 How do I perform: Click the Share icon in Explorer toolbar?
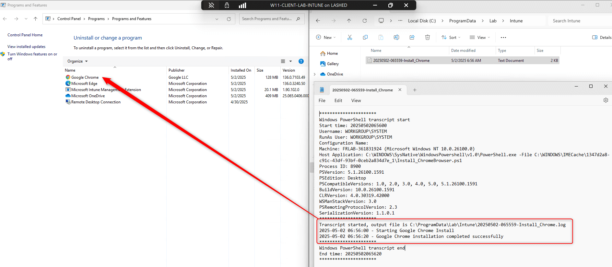tap(412, 38)
